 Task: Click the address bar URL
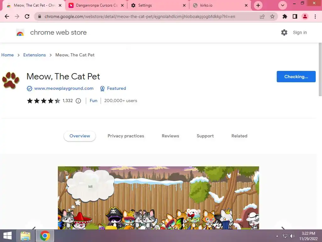(x=140, y=16)
